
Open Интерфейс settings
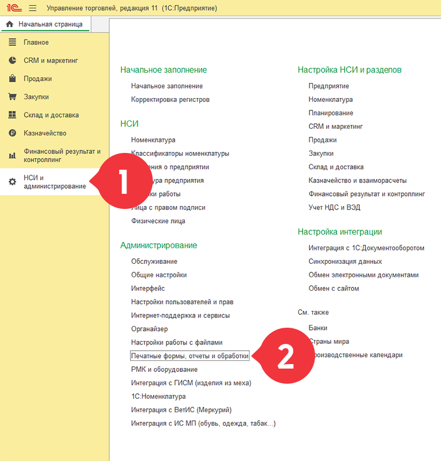(x=148, y=288)
